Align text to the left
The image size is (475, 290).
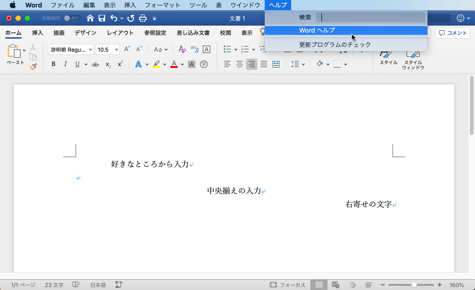click(x=227, y=64)
